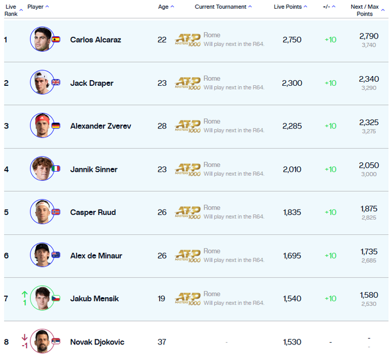Click the green rank-up arrow beside Jakub Mensik

25,294
